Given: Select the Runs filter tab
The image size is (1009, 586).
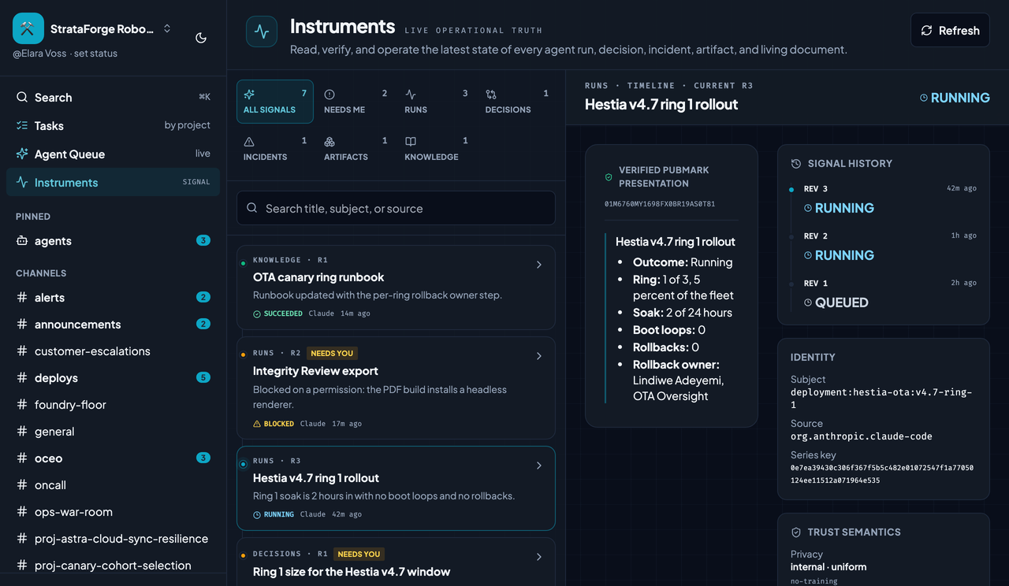Looking at the screenshot, I should pyautogui.click(x=436, y=102).
